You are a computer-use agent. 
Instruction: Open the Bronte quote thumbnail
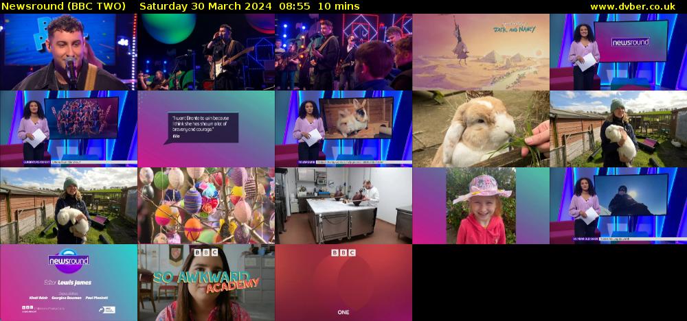[206, 129]
